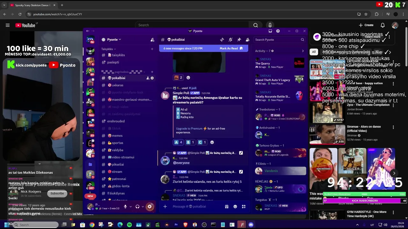Viewport: 408px width, 229px height.
Task: Open Discord icon on Windows taskbar
Action: [251, 225]
